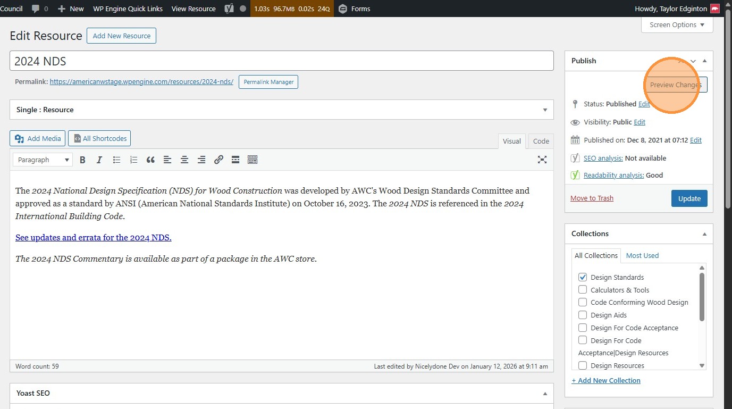
Task: Insert a bulleted list
Action: point(116,160)
